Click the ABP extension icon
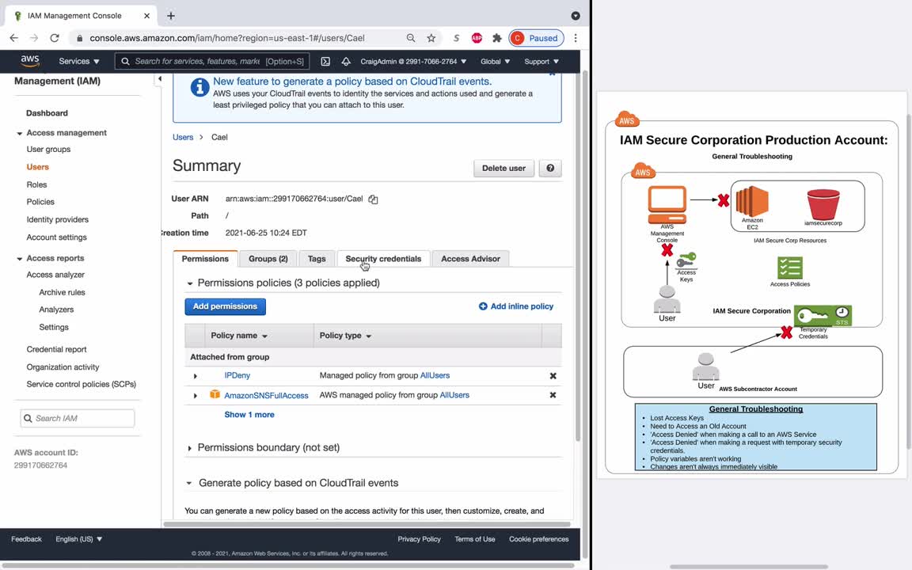The width and height of the screenshot is (912, 570). (x=477, y=38)
